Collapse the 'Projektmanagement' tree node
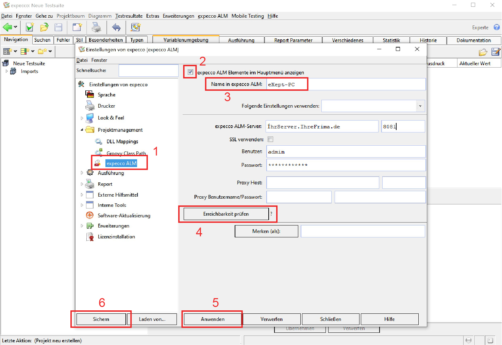 pyautogui.click(x=82, y=130)
